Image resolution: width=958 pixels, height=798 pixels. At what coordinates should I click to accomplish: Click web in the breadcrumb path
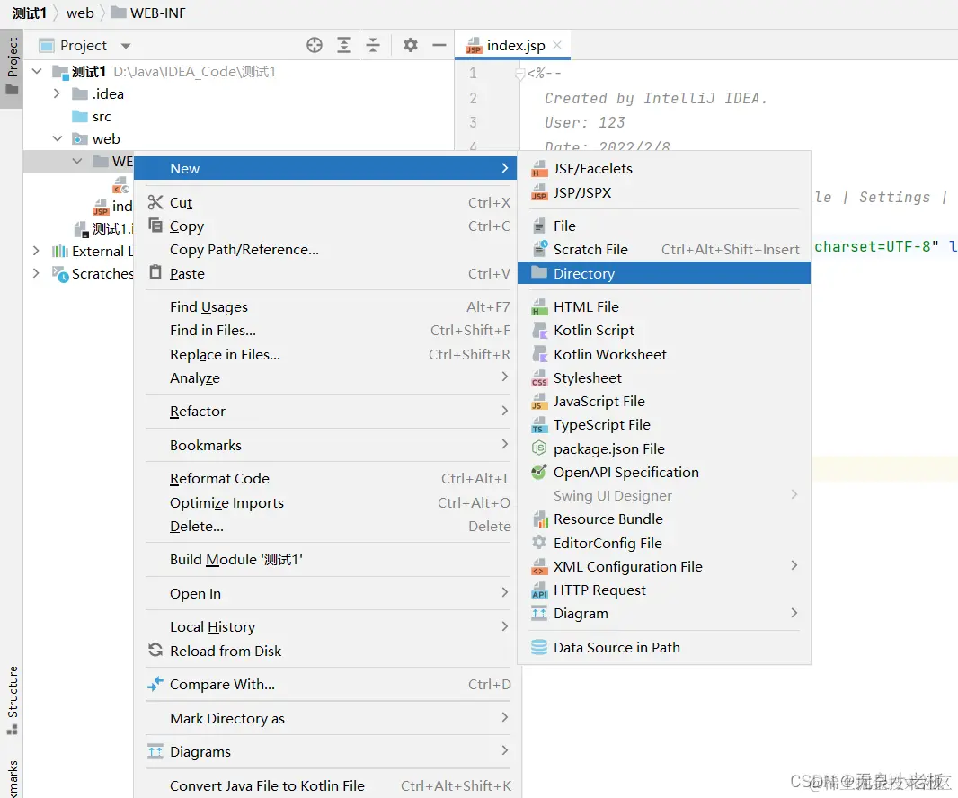[x=80, y=13]
